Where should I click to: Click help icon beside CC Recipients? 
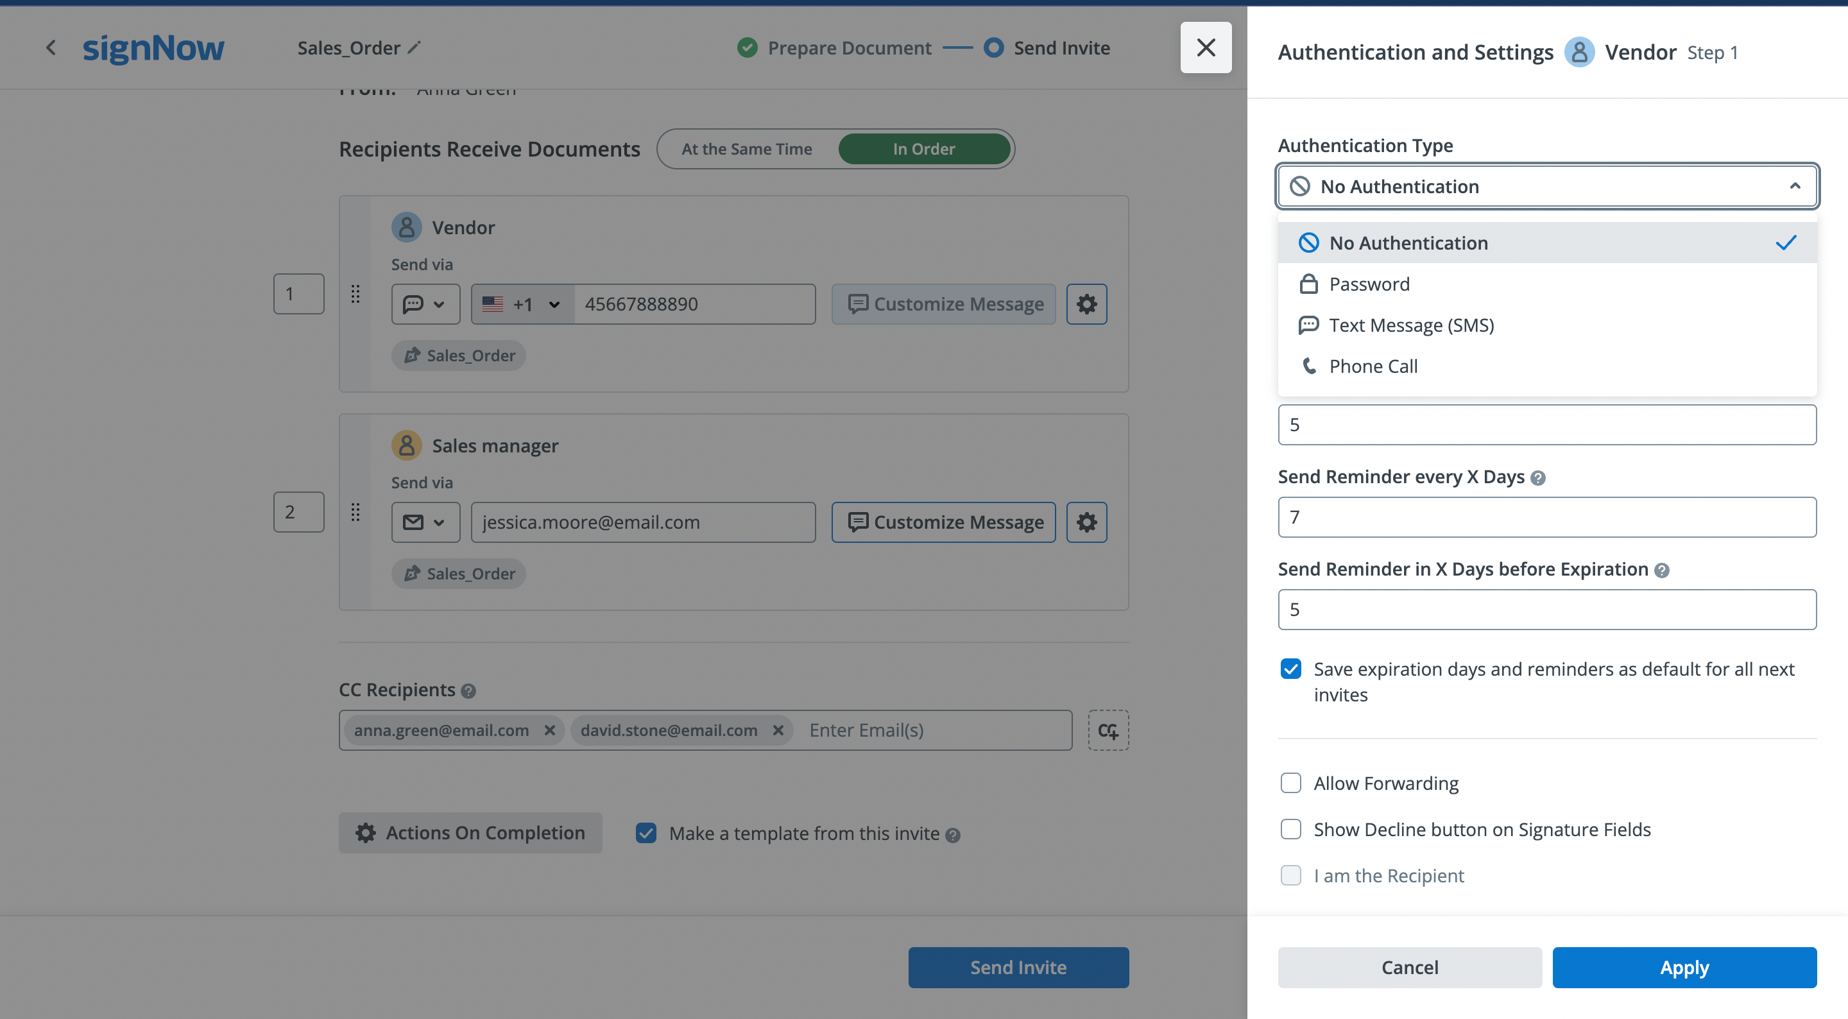[x=468, y=691]
